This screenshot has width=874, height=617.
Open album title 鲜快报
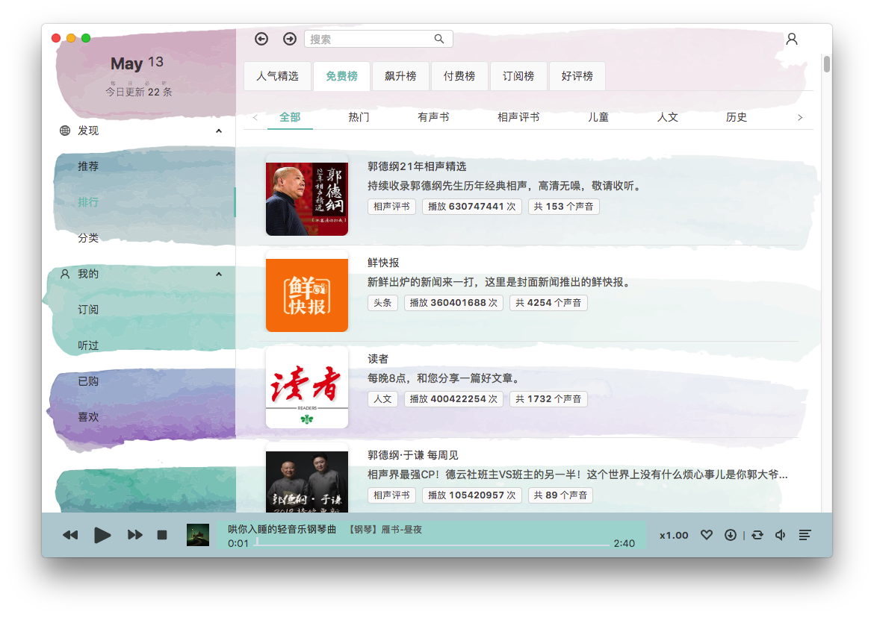pos(383,263)
